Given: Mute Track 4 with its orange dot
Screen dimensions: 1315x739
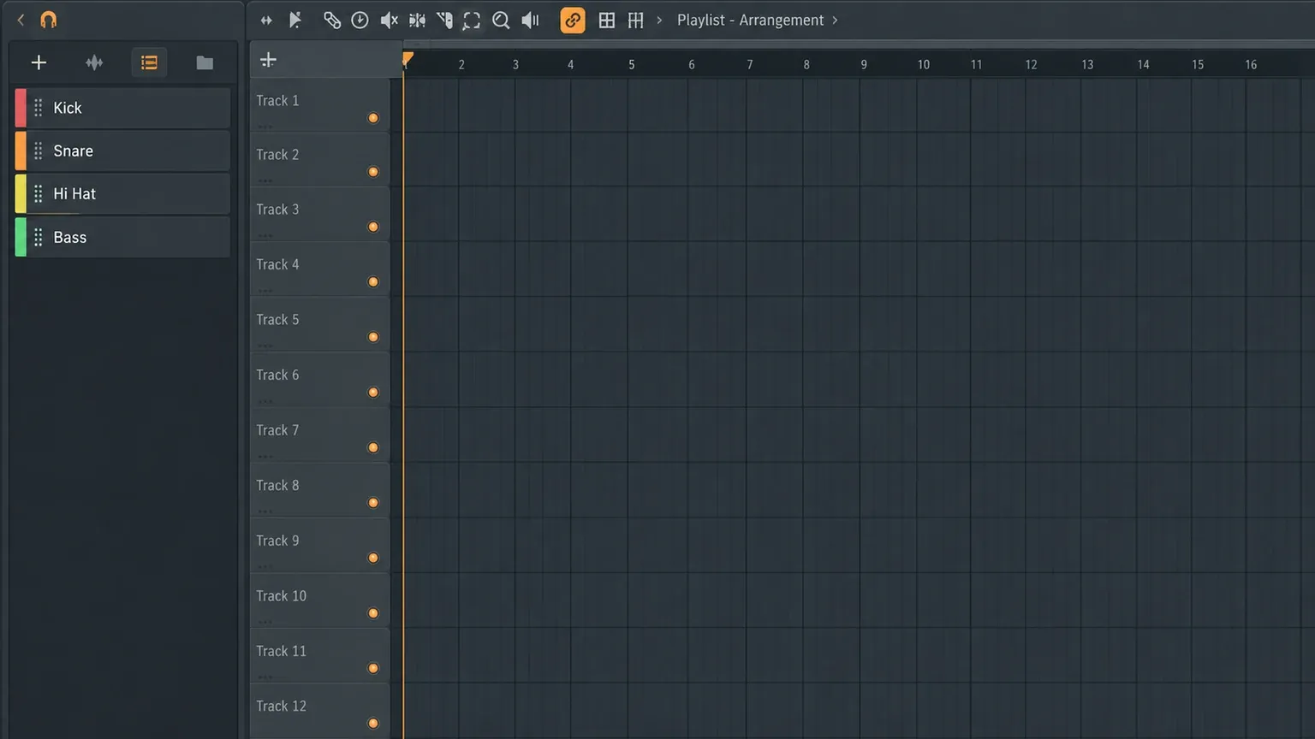Looking at the screenshot, I should pyautogui.click(x=373, y=281).
